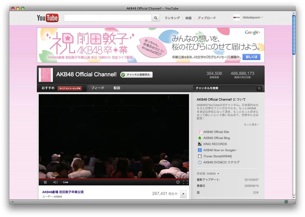Open AKB48 Now on Google+ link
The width and height of the screenshot is (305, 217).
point(220,150)
